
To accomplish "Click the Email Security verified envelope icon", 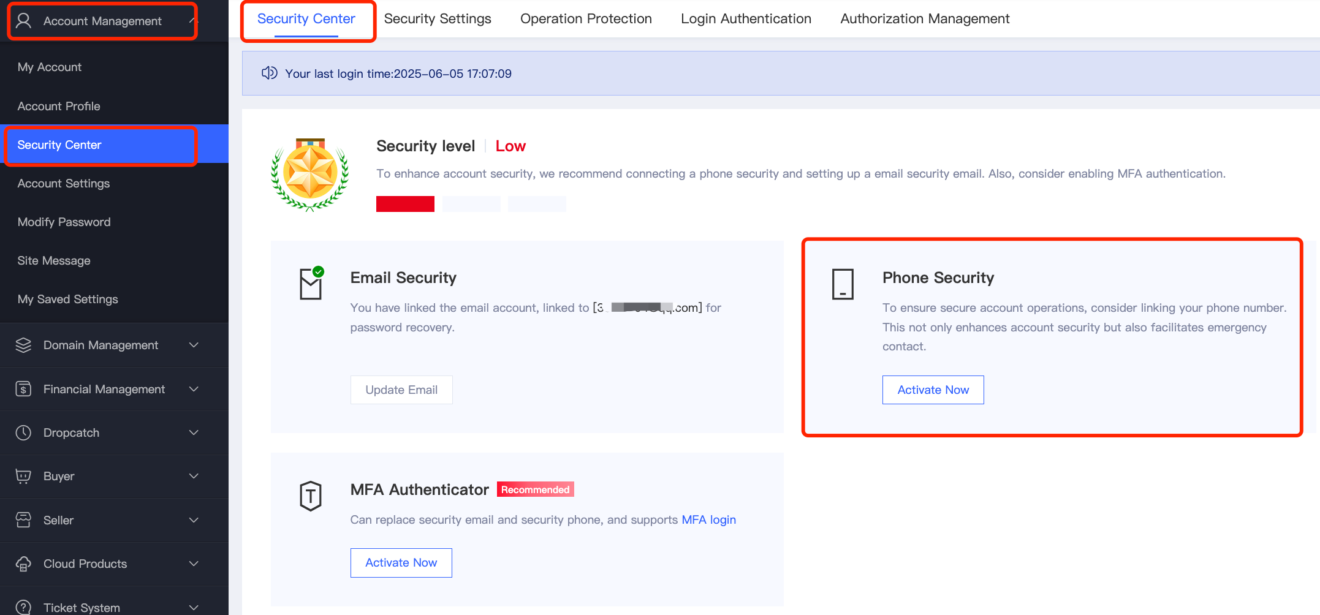I will click(311, 283).
